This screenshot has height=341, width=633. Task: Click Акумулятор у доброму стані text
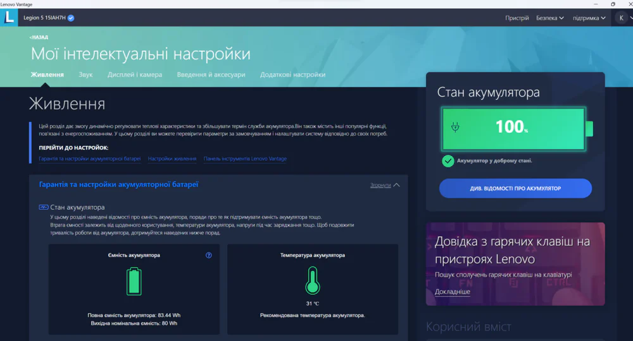pyautogui.click(x=494, y=160)
